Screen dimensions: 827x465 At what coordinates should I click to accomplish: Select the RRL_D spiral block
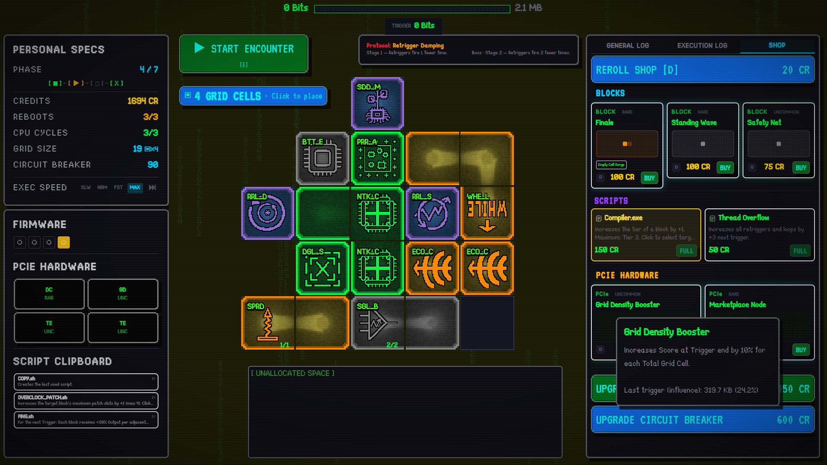pos(267,213)
